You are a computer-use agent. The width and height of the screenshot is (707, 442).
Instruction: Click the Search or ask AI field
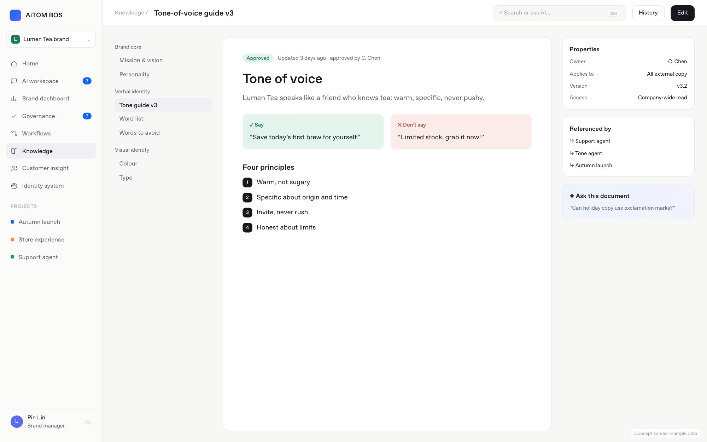[x=560, y=13]
